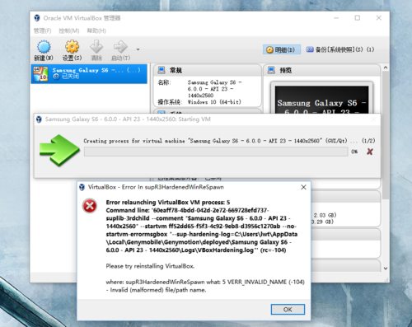Click OK in the VirtualBox error dialog
412x327 pixels.
click(288, 310)
